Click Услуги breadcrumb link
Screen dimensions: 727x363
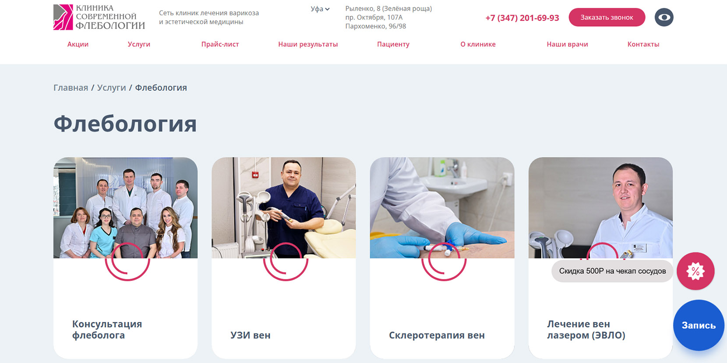[111, 87]
